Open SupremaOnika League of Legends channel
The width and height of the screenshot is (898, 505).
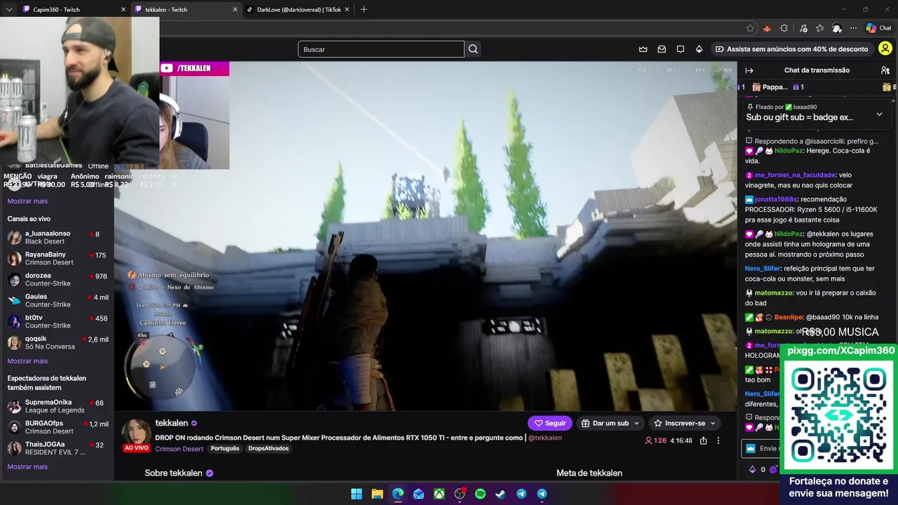click(x=58, y=406)
